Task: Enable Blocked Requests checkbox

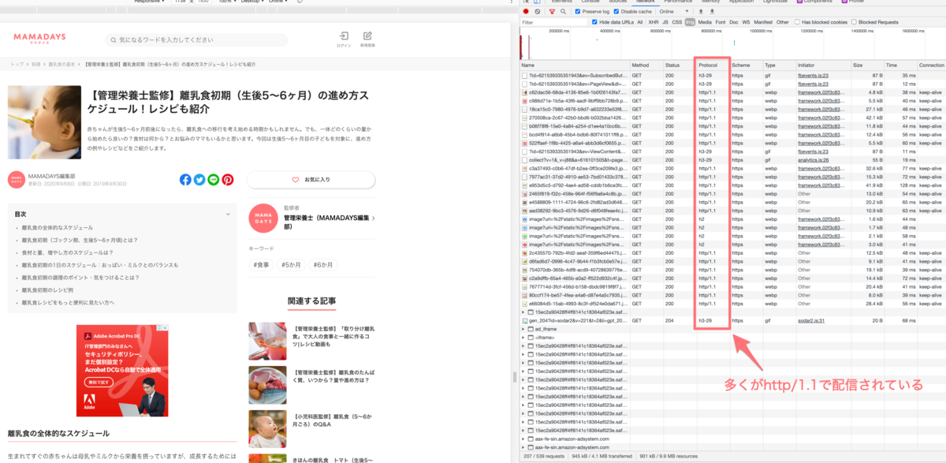Action: [x=854, y=22]
